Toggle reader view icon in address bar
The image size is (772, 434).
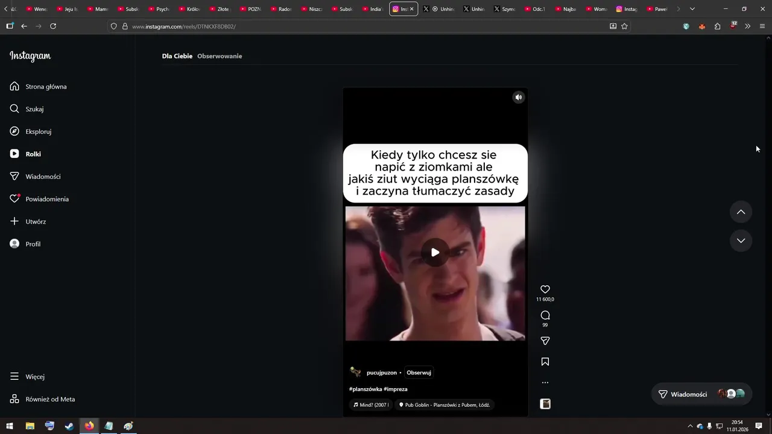[x=613, y=26]
